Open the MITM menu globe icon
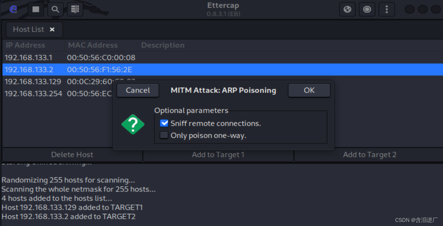 coord(347,9)
